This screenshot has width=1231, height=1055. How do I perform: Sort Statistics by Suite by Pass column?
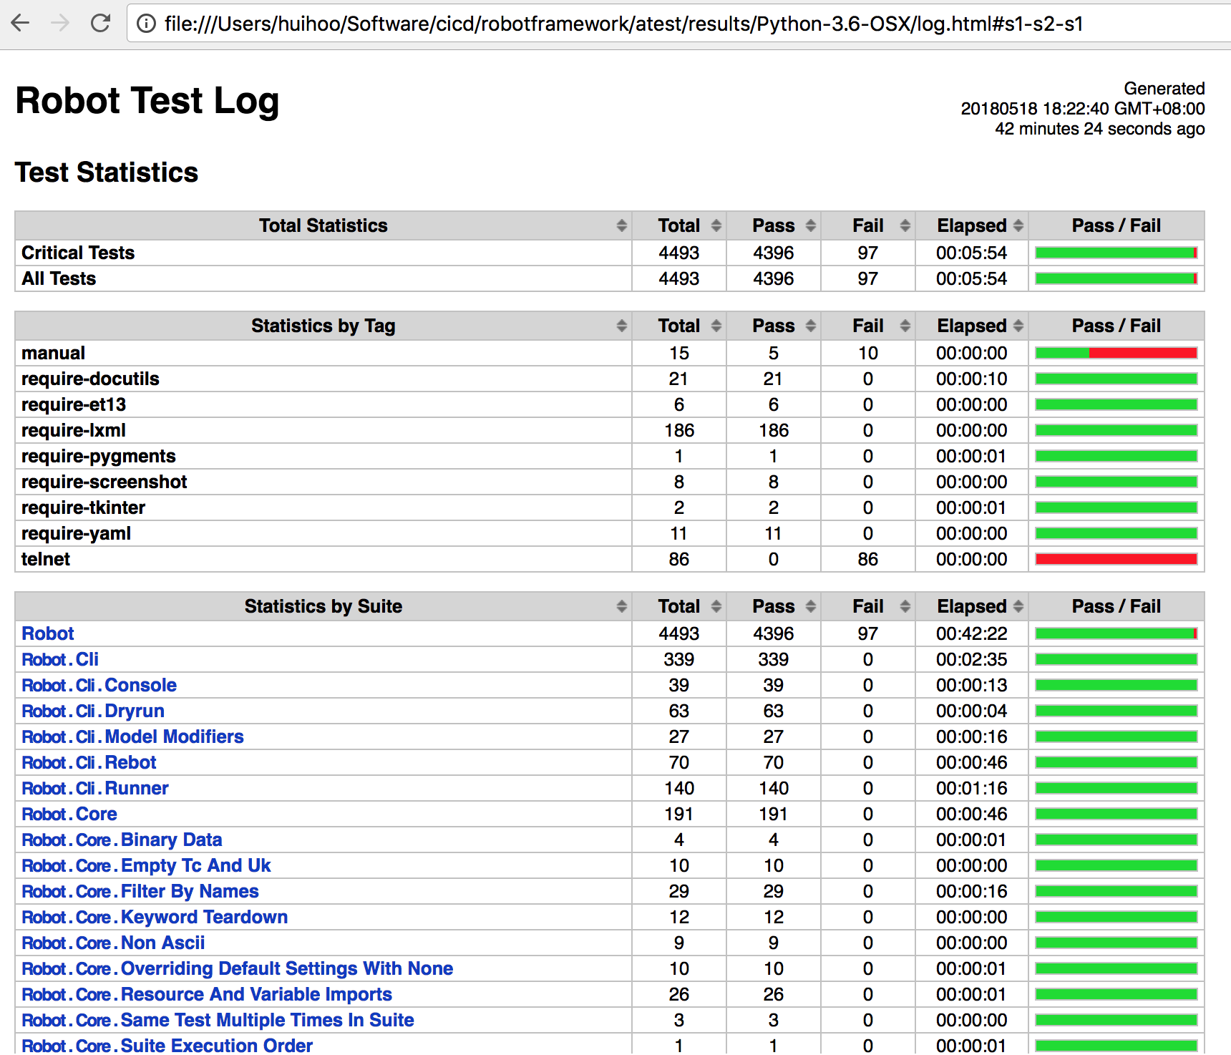tap(773, 607)
